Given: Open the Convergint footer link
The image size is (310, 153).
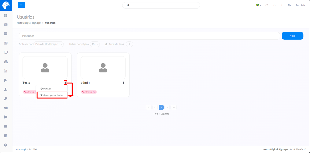Looking at the screenshot, I should [22, 149].
